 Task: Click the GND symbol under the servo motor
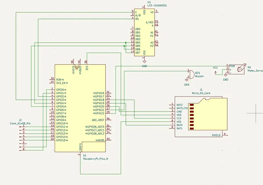[226, 75]
